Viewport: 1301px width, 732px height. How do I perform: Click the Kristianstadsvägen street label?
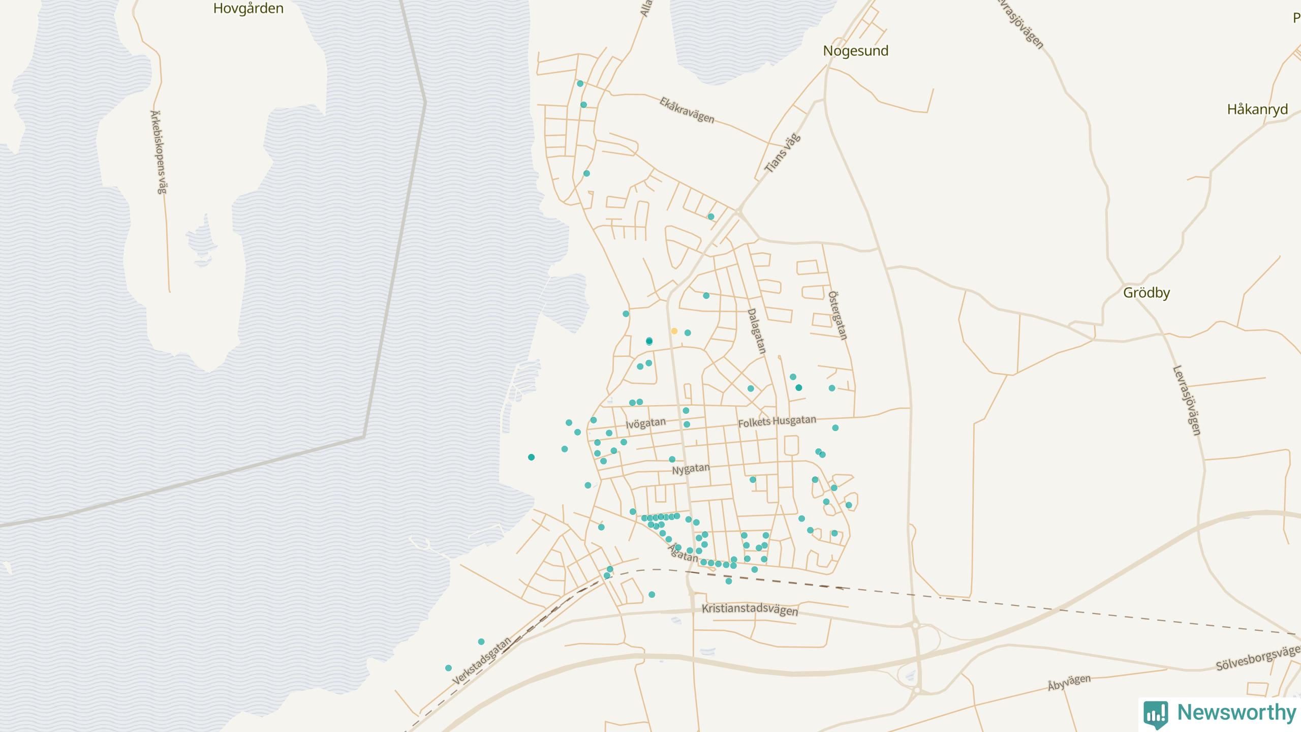[750, 609]
